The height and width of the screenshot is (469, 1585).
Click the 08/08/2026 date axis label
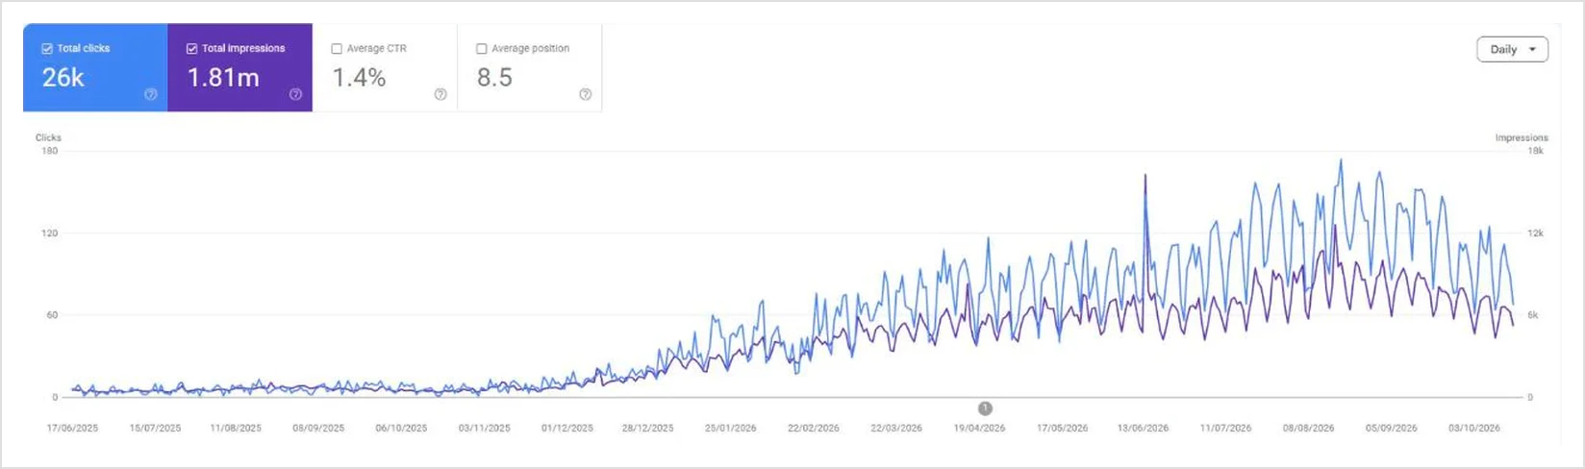pyautogui.click(x=1308, y=429)
